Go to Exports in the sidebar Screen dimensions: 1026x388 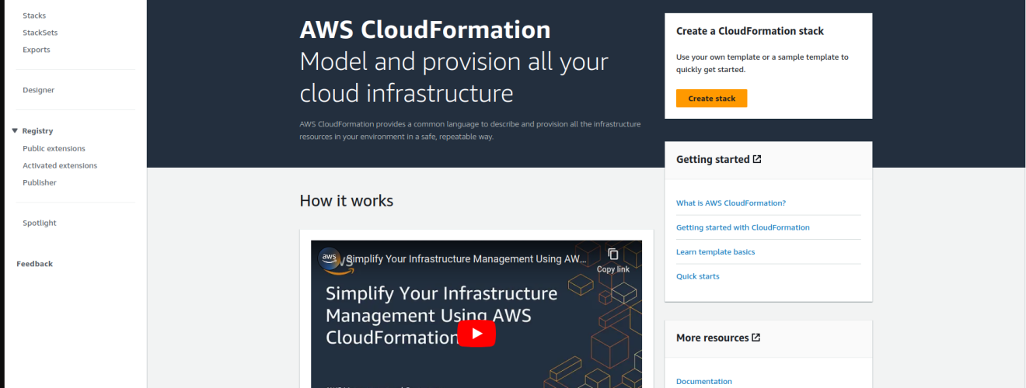pos(37,50)
